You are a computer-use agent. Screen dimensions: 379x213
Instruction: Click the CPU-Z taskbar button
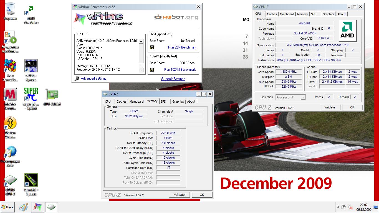[51, 207]
